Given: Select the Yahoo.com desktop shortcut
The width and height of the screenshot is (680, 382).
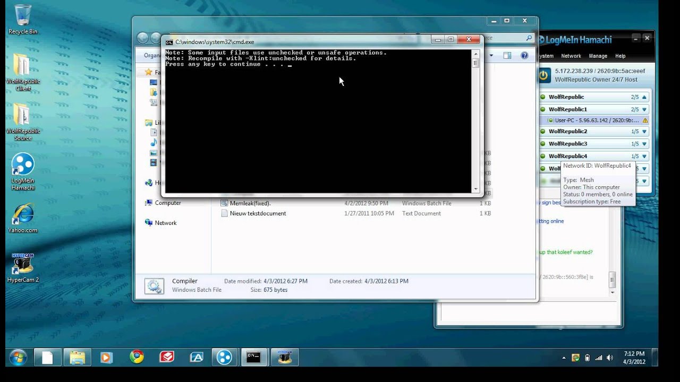Looking at the screenshot, I should (x=23, y=219).
